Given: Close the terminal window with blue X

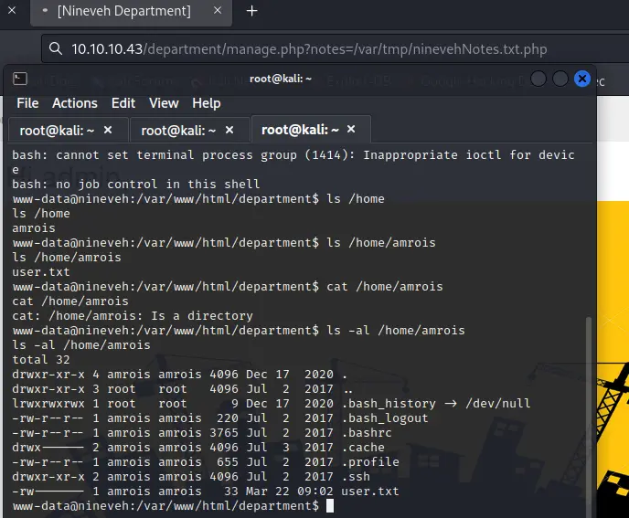Looking at the screenshot, I should (x=582, y=79).
